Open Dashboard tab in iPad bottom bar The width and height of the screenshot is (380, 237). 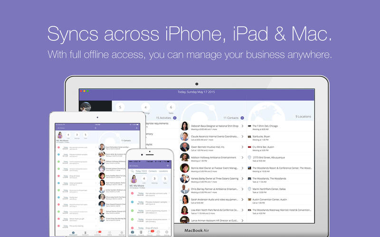73,233
